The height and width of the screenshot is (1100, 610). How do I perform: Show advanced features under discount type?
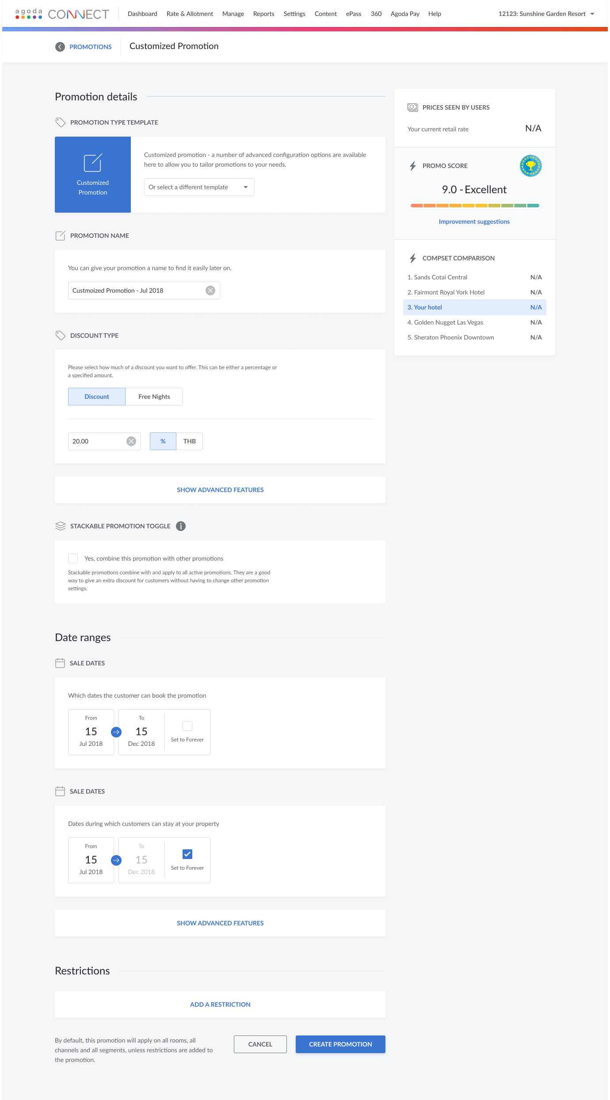click(x=220, y=490)
